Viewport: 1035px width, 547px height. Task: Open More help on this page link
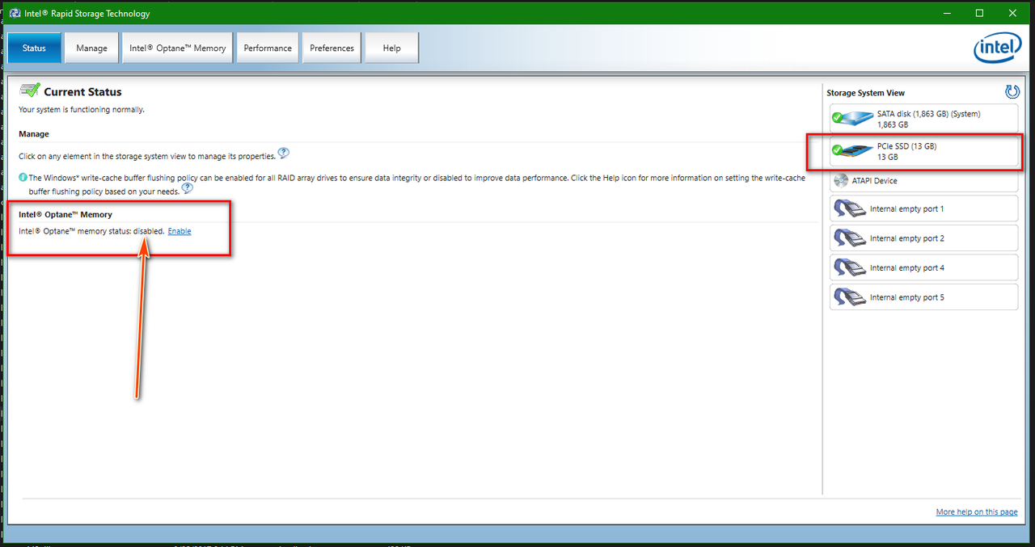click(x=977, y=511)
